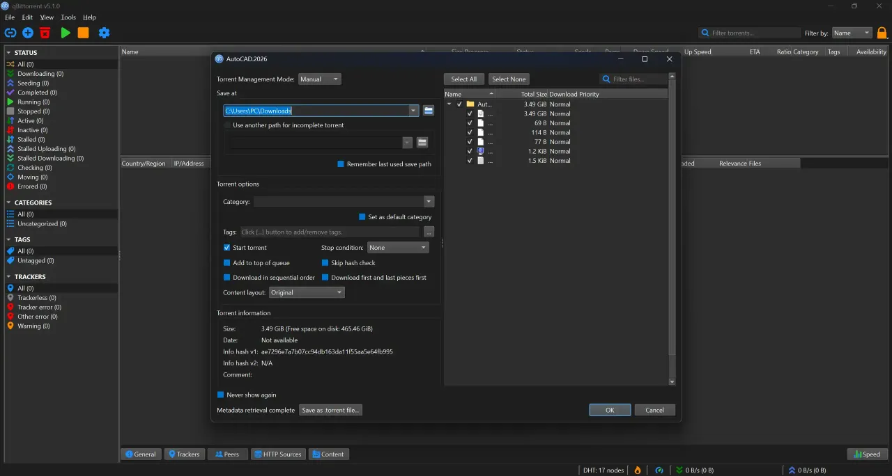Click the Cancel button
Screen dimensions: 892x476
[654, 410]
